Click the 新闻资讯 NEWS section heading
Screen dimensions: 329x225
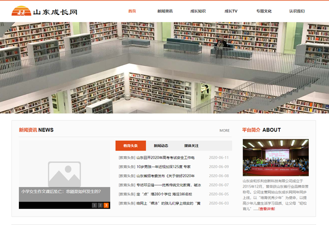coord(36,130)
